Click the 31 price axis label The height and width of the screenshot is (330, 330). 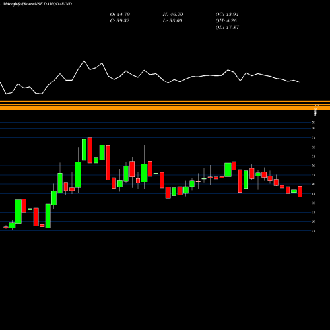click(x=313, y=212)
